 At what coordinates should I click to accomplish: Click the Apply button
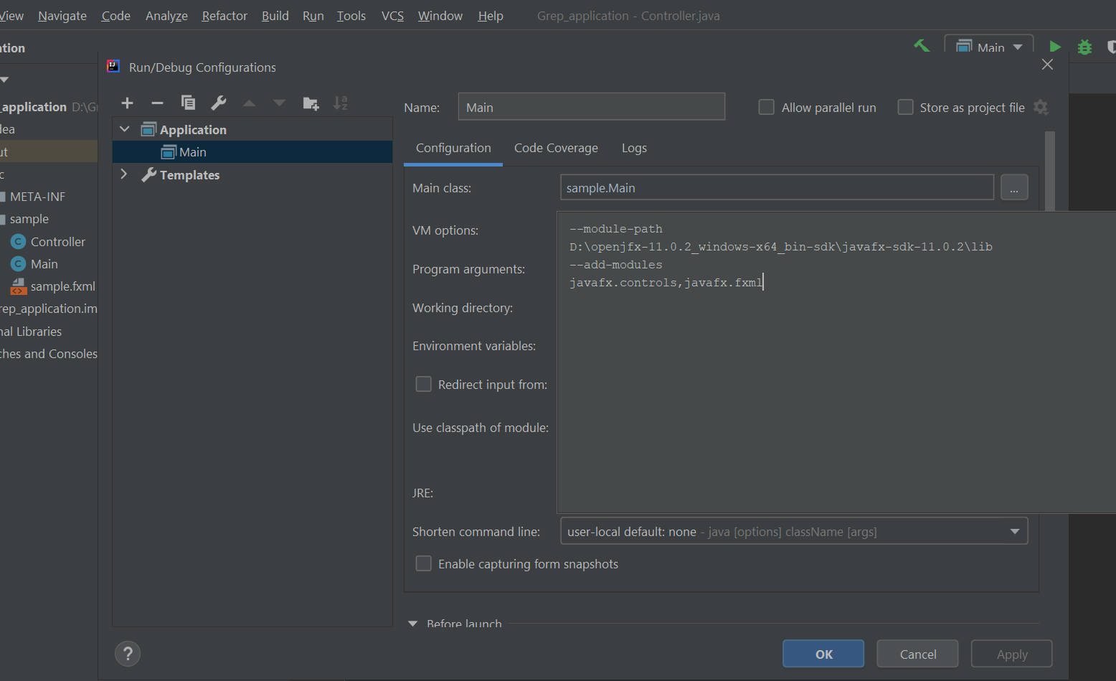pyautogui.click(x=1012, y=654)
